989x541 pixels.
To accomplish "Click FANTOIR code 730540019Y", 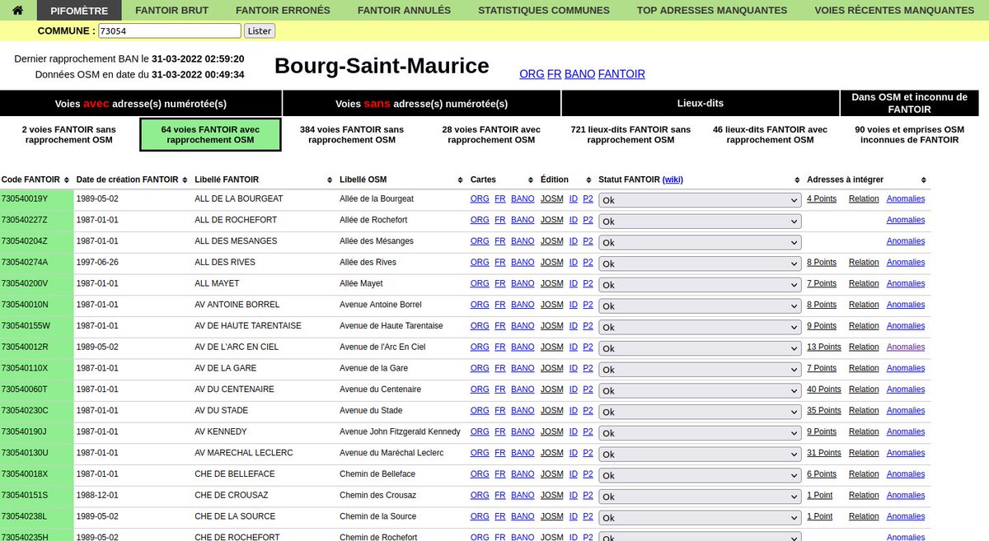I will (x=25, y=198).
